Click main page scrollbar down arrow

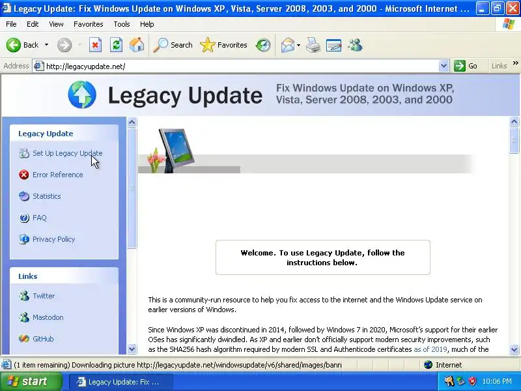point(514,349)
